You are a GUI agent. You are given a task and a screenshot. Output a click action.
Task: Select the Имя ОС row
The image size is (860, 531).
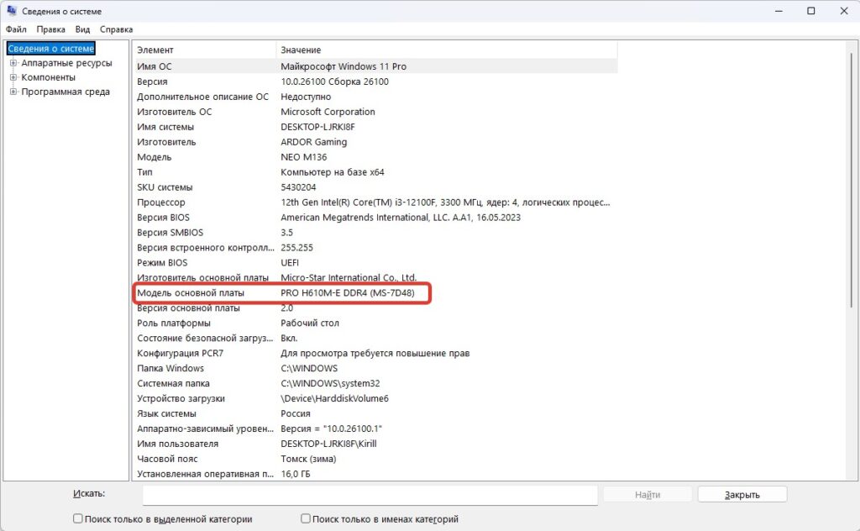point(375,66)
